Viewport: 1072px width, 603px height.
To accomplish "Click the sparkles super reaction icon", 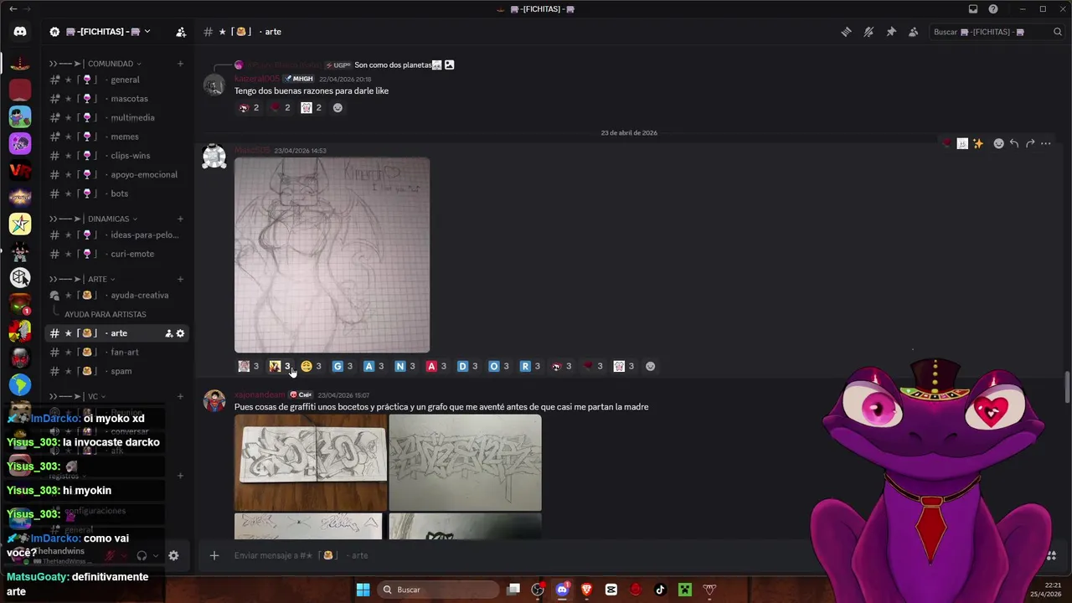I will point(977,143).
